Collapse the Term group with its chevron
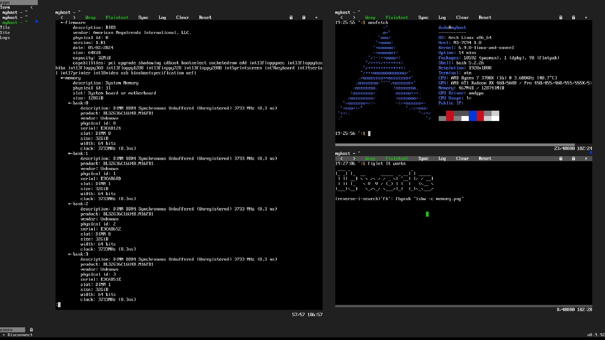This screenshot has height=340, width=605. [x=31, y=7]
